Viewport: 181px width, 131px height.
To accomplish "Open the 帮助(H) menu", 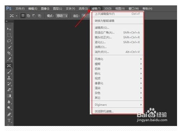I will tap(147, 9).
